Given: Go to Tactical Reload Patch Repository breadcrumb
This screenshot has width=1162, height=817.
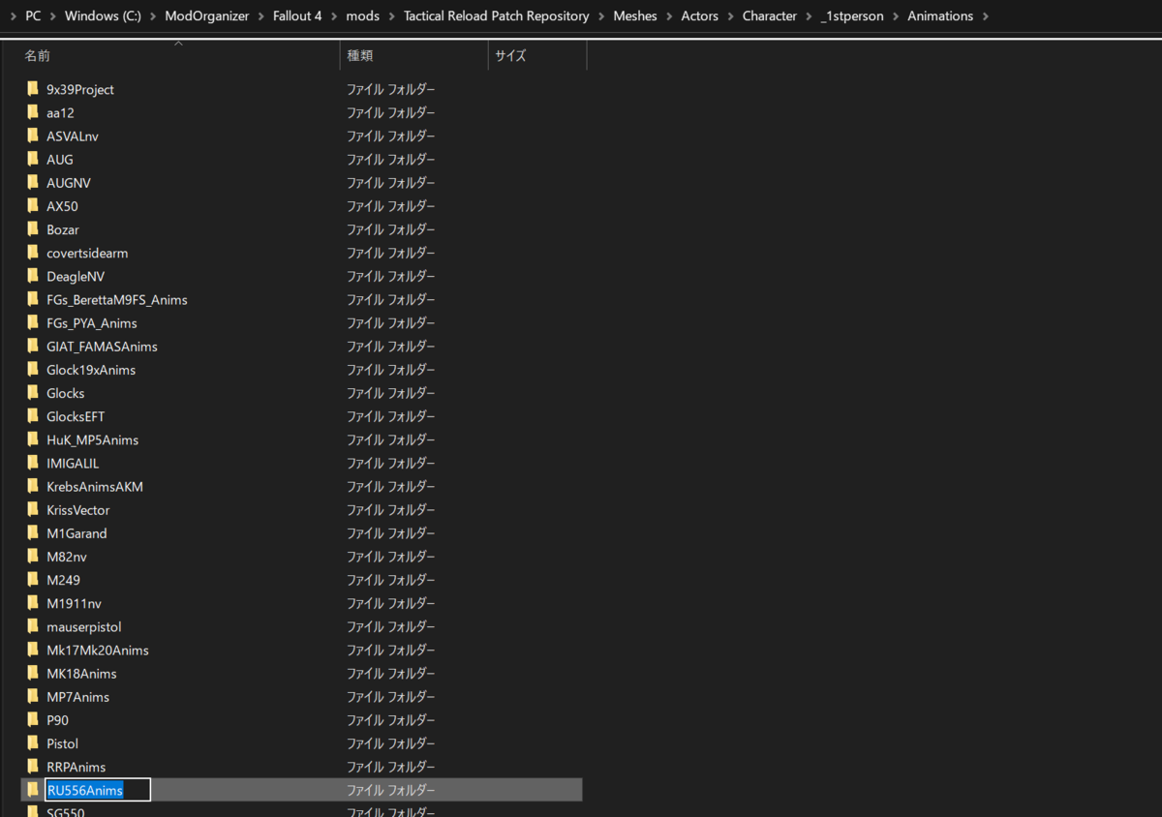Looking at the screenshot, I should [496, 16].
